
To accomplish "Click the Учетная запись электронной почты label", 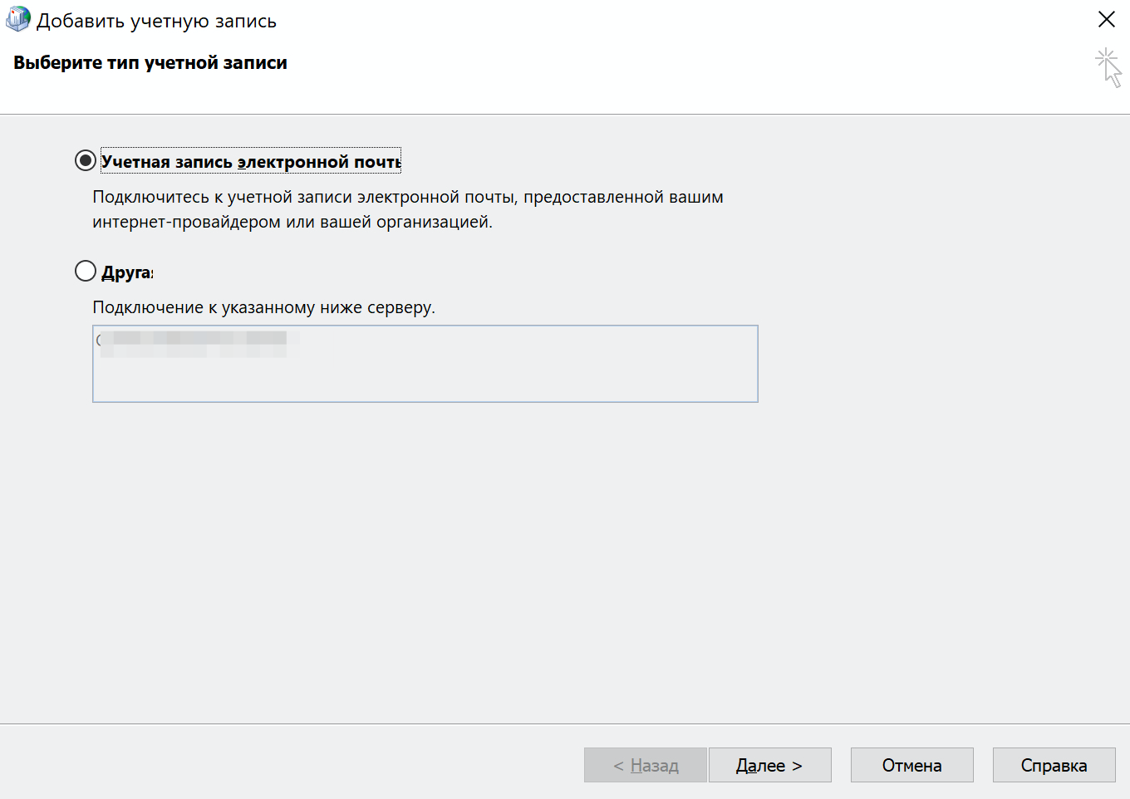I will click(250, 162).
